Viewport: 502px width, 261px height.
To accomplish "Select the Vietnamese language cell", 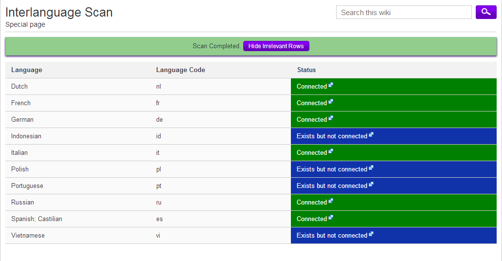I will [x=28, y=236].
